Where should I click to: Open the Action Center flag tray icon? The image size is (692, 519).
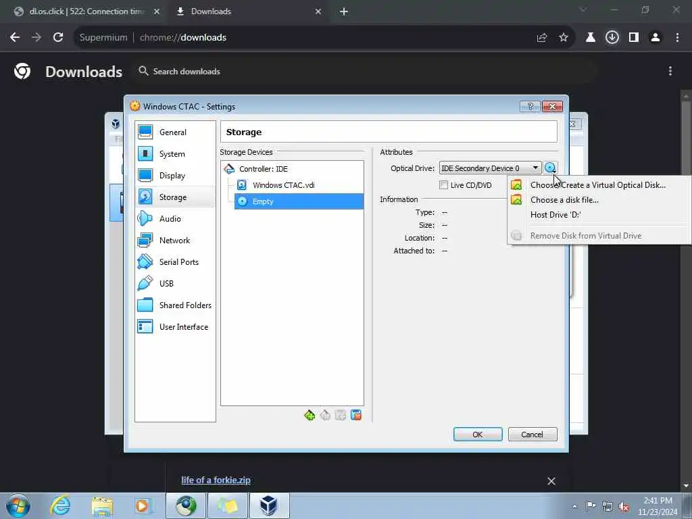pos(591,506)
